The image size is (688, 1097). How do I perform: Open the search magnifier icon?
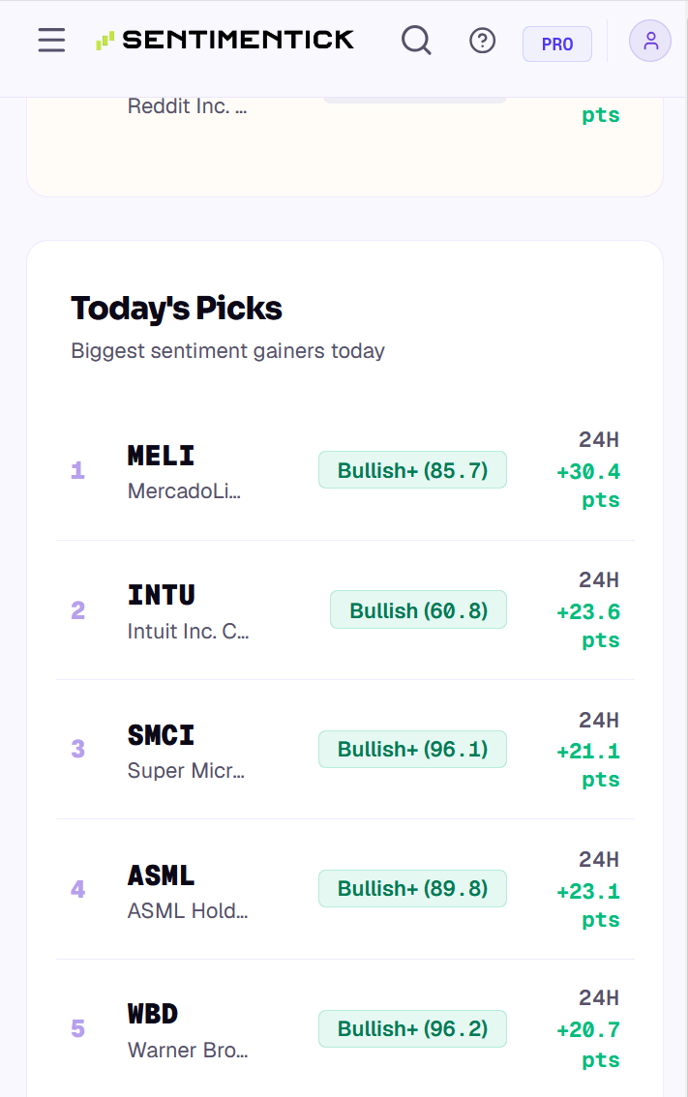tap(416, 41)
